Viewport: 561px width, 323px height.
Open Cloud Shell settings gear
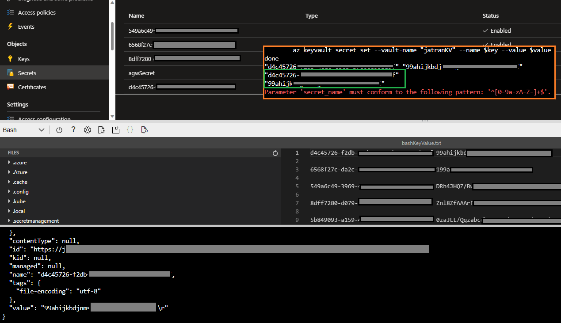point(88,130)
